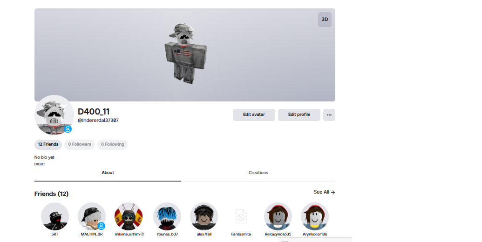The height and width of the screenshot is (242, 482).
Task: Switch to the Creations tab
Action: coord(258,173)
